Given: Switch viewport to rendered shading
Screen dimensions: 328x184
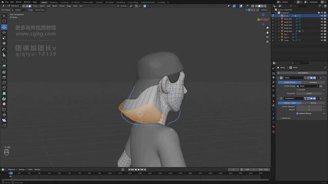Looking at the screenshot, I should 265,6.
